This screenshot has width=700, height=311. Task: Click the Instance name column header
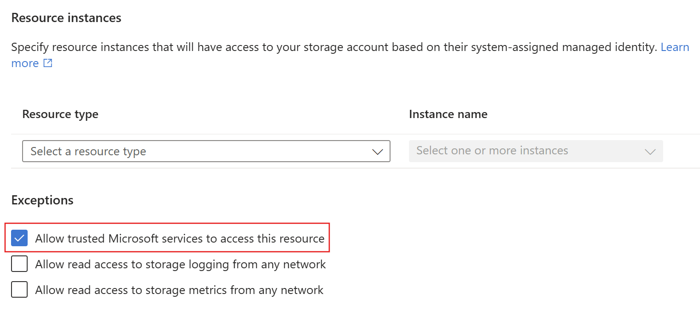pos(448,114)
